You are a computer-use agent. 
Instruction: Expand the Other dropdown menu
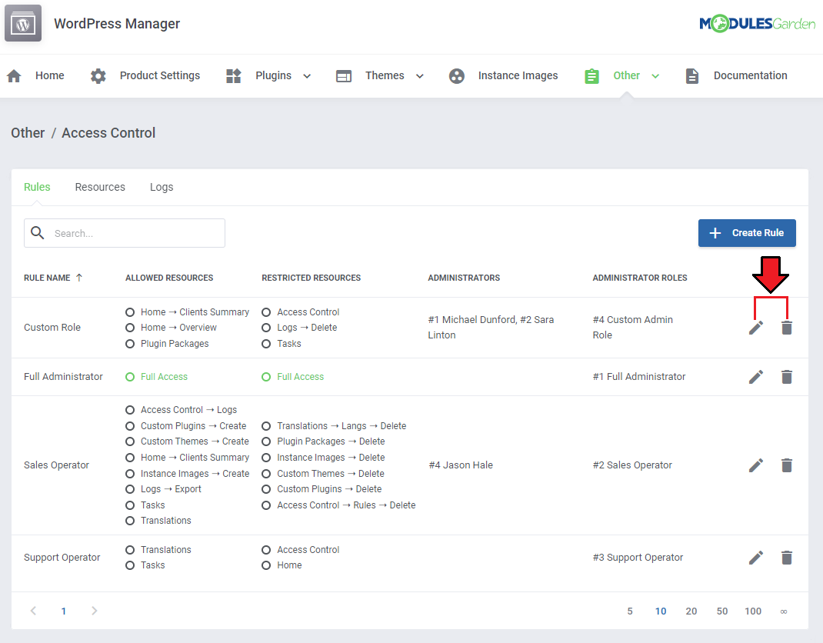pyautogui.click(x=655, y=76)
